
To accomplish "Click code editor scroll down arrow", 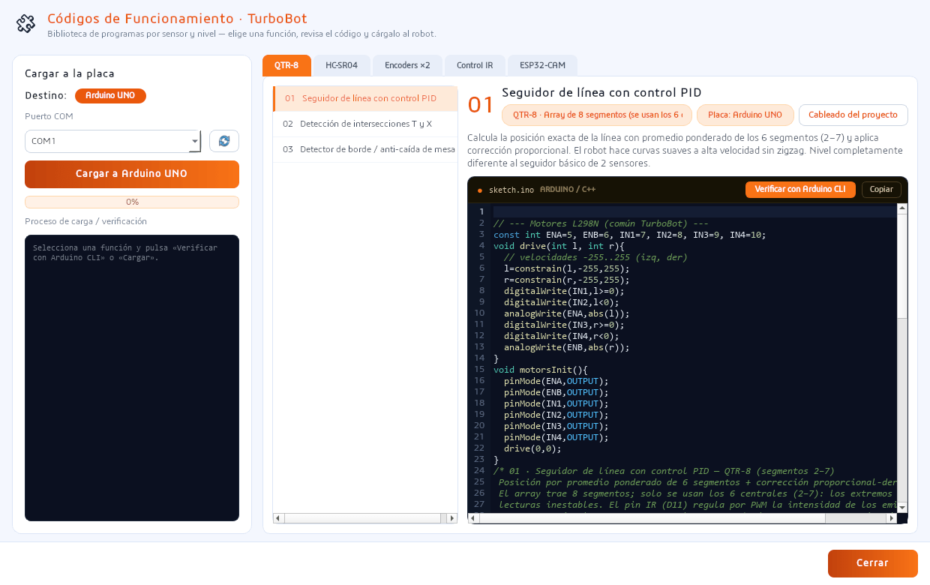I will point(902,508).
